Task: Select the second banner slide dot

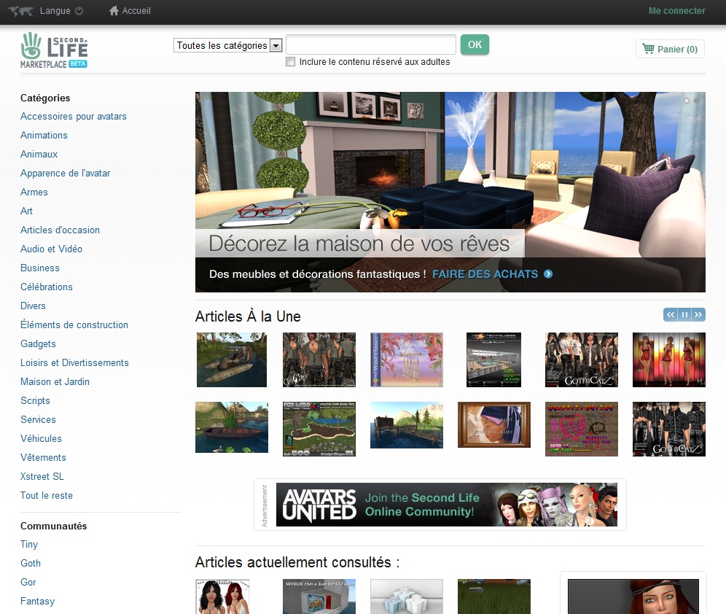Action: point(697,101)
